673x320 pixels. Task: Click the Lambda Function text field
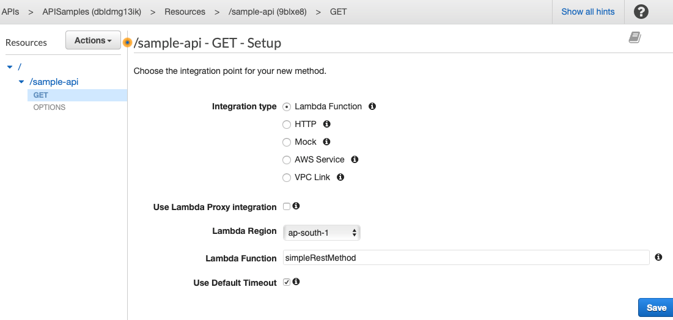coord(466,258)
